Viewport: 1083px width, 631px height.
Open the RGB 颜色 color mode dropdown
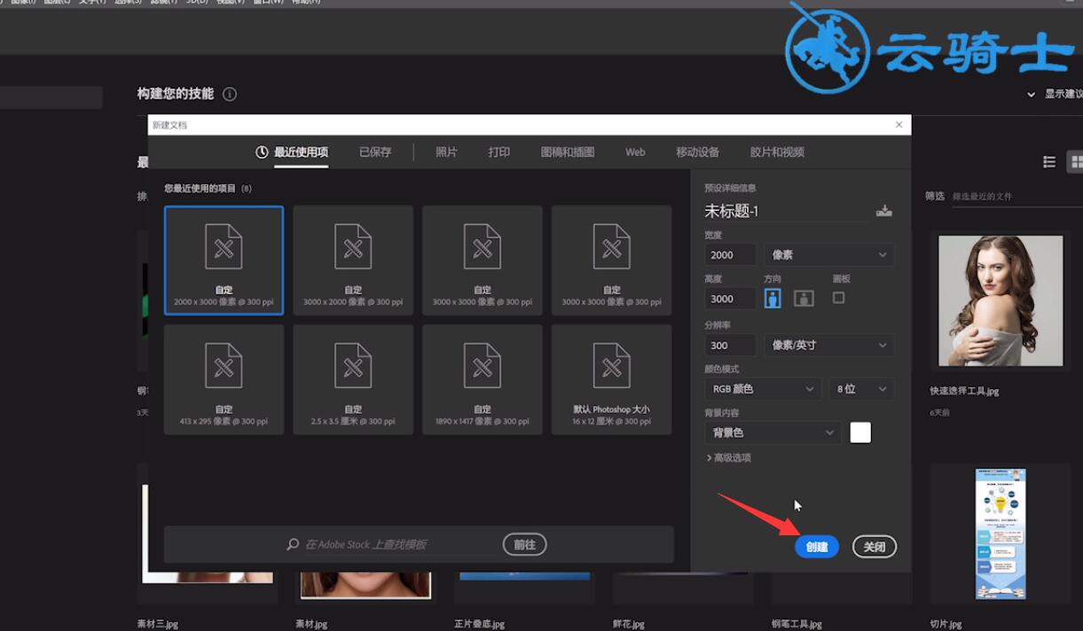pyautogui.click(x=763, y=388)
